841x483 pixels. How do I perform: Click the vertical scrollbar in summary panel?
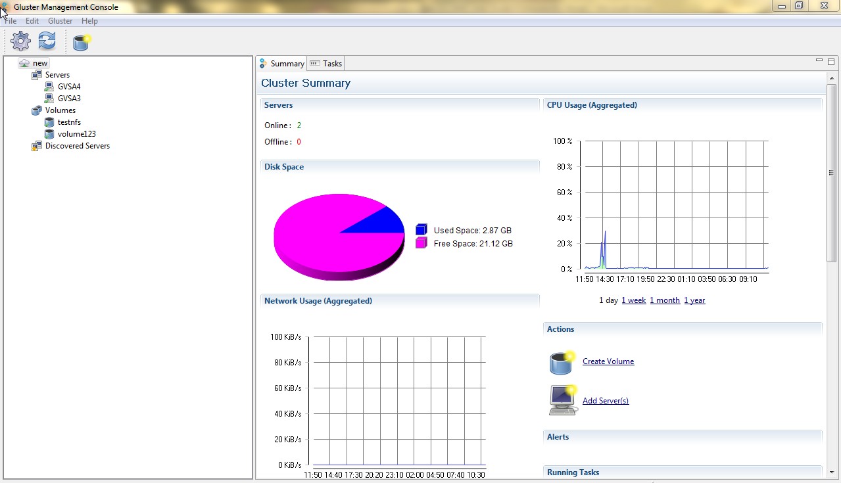(x=831, y=173)
